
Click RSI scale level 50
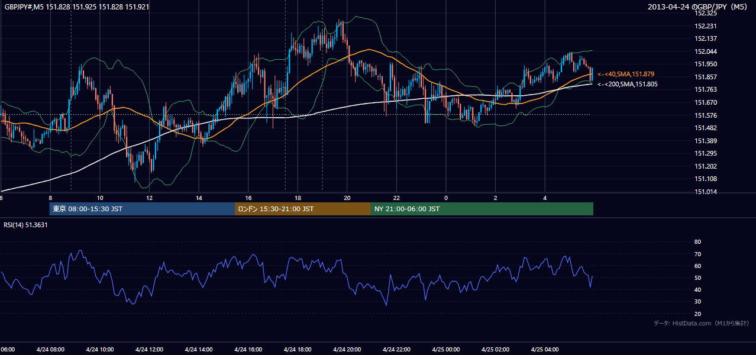(697, 277)
